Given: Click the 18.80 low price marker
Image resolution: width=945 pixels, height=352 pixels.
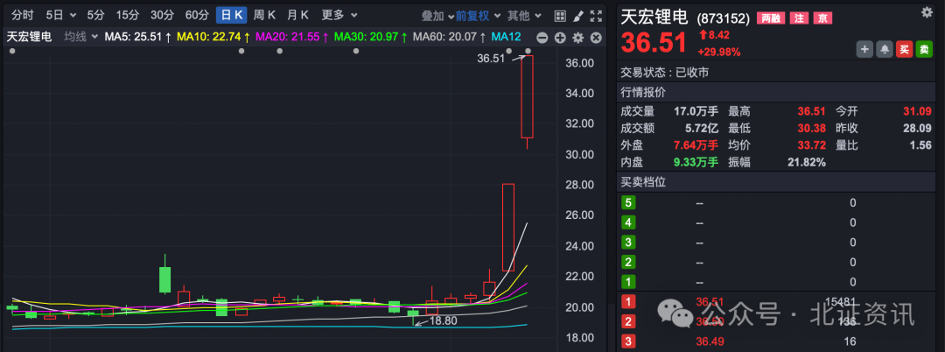Looking at the screenshot, I should tap(443, 320).
